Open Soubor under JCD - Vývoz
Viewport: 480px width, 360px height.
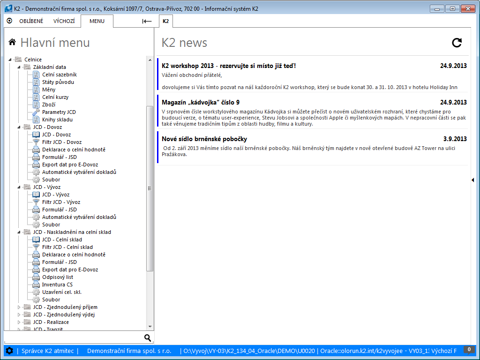[51, 225]
